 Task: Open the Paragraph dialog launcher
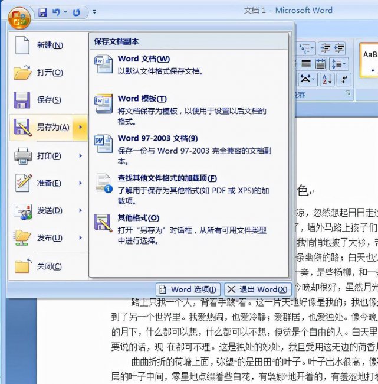[x=348, y=93]
